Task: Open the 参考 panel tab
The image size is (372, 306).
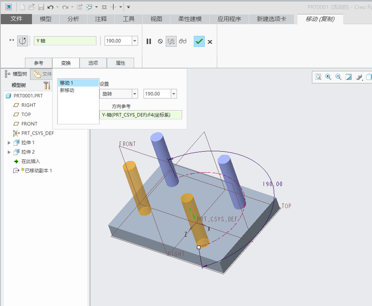Action: click(x=38, y=63)
